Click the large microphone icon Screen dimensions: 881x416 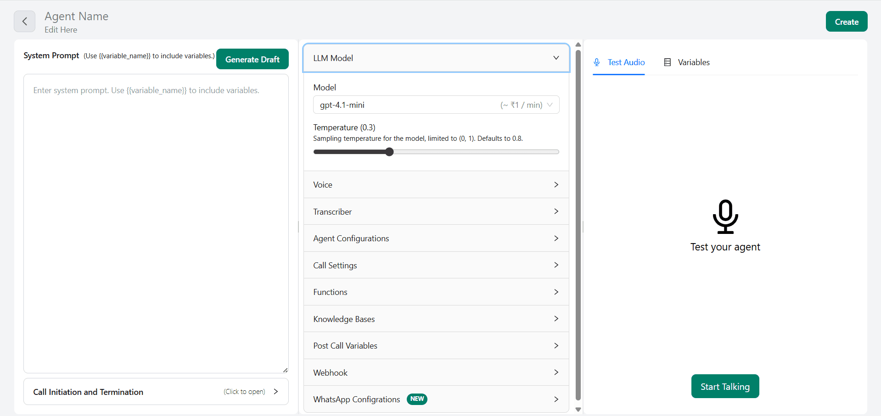pyautogui.click(x=725, y=216)
